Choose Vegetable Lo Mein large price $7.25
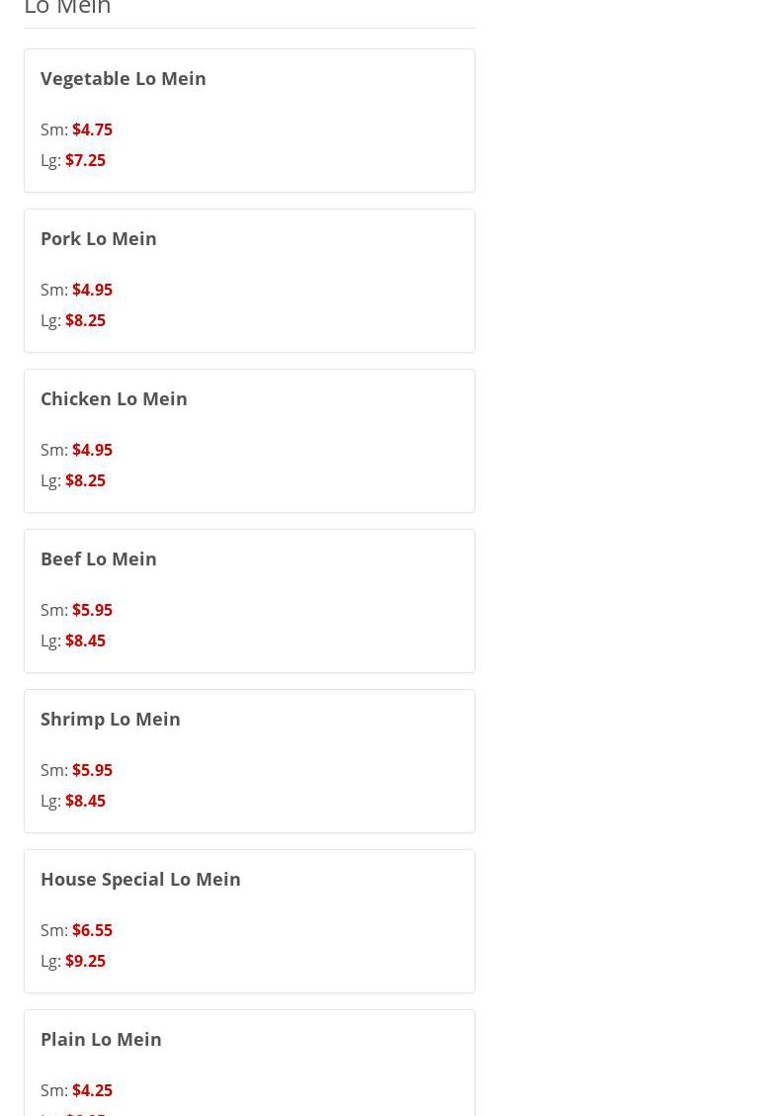The width and height of the screenshot is (761, 1116). (85, 160)
